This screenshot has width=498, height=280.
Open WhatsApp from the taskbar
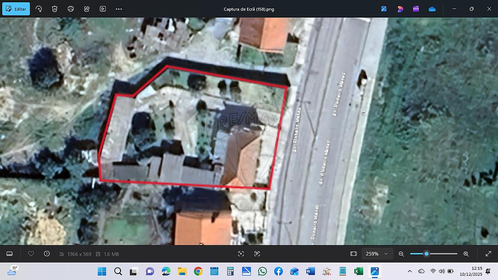pyautogui.click(x=262, y=271)
